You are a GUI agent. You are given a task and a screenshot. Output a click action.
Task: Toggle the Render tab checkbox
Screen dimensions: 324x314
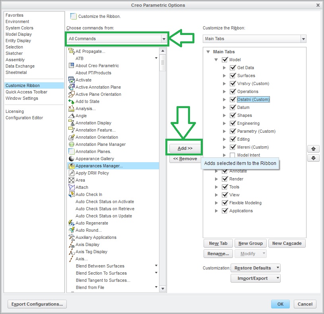(225, 179)
